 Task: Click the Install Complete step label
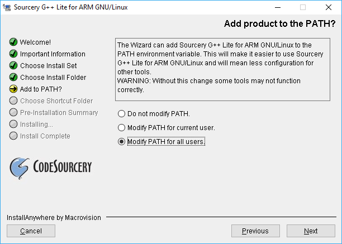[x=45, y=136]
